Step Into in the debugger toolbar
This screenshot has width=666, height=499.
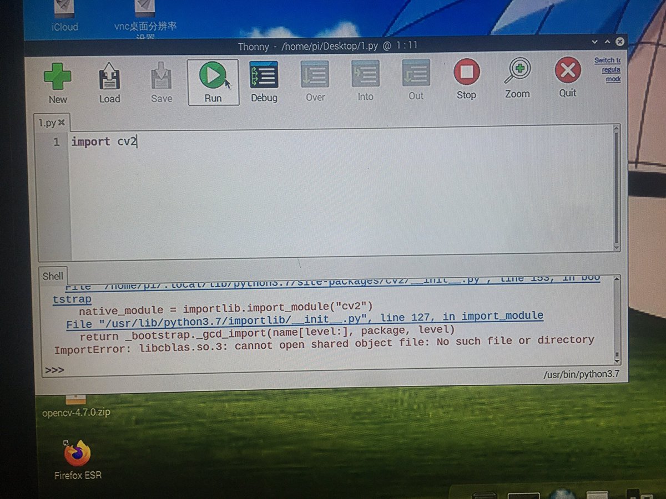(365, 81)
